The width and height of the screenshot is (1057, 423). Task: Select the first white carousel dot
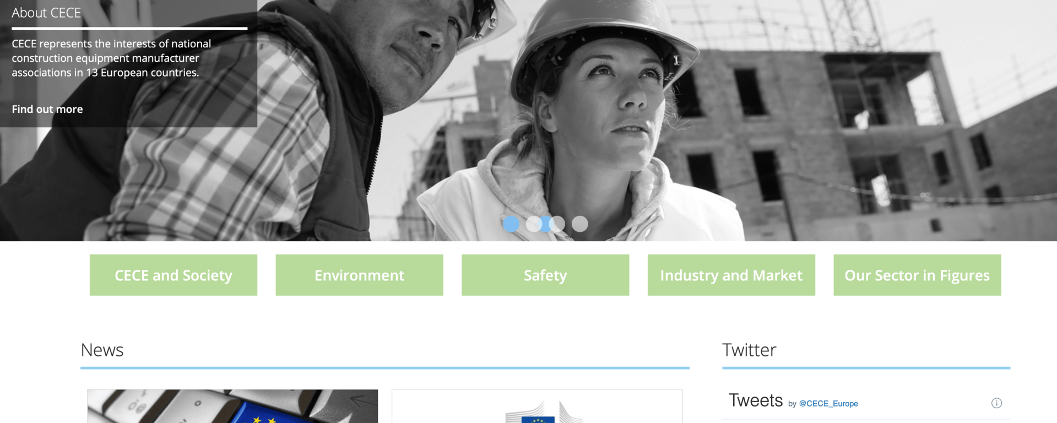point(534,224)
